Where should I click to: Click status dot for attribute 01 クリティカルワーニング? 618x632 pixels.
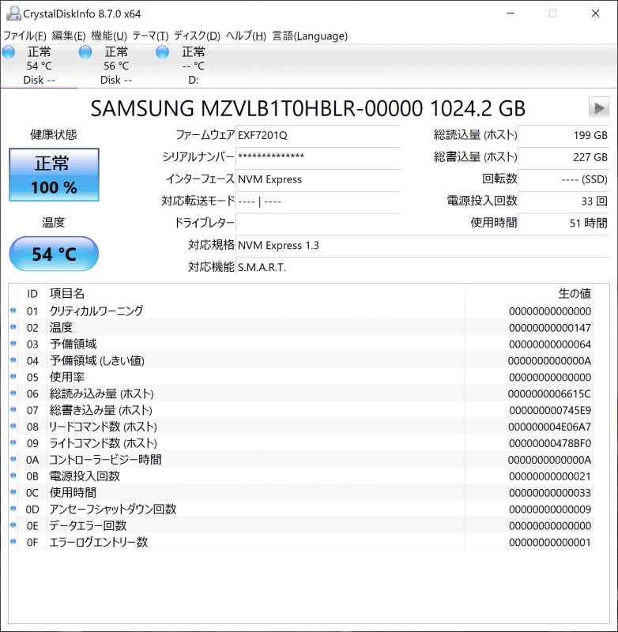pyautogui.click(x=13, y=310)
